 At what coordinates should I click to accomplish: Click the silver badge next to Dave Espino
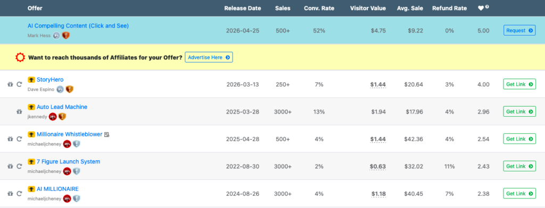(61, 90)
